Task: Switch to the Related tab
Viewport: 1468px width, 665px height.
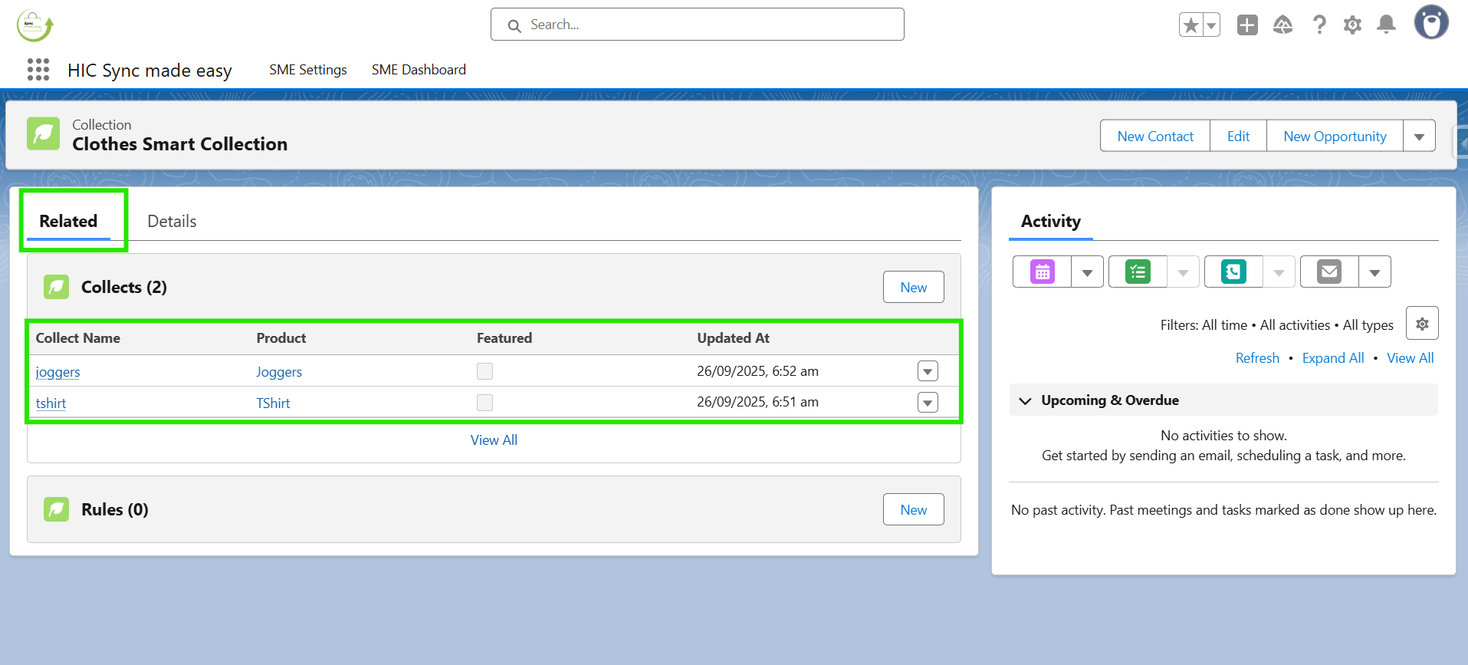Action: (x=68, y=221)
